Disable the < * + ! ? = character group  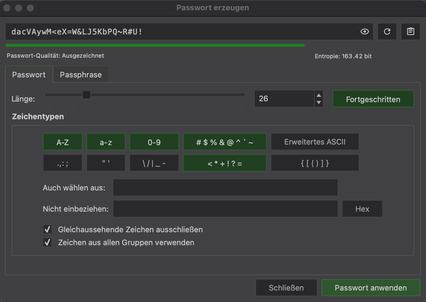(x=225, y=163)
